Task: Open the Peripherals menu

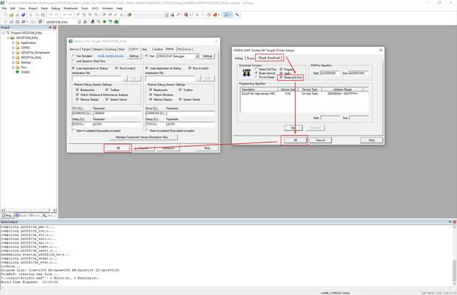Action: tap(71, 9)
